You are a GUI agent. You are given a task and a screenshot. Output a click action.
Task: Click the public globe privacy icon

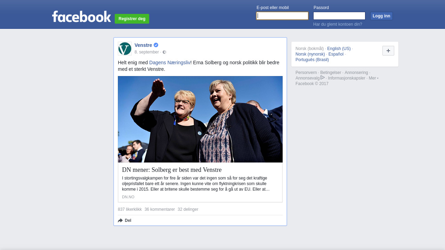pyautogui.click(x=164, y=52)
